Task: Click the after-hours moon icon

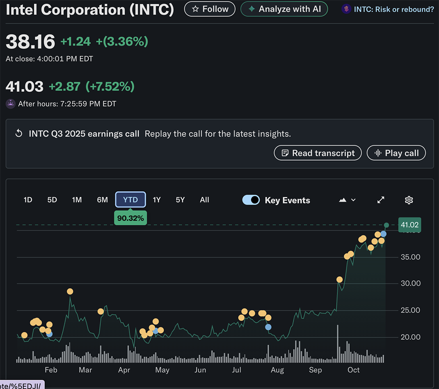Action: pos(11,104)
